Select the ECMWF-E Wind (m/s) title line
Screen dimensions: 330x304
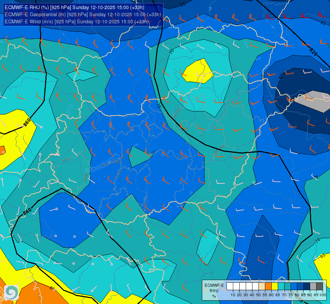(77, 22)
